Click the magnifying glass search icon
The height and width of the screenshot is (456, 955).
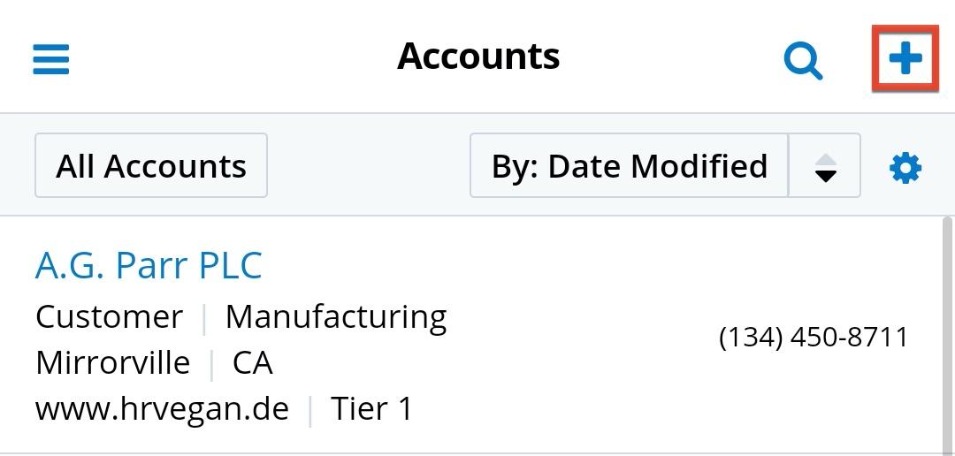coord(803,60)
